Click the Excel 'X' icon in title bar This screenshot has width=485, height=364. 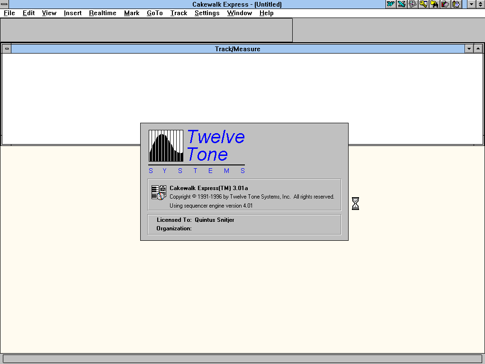(402, 4)
